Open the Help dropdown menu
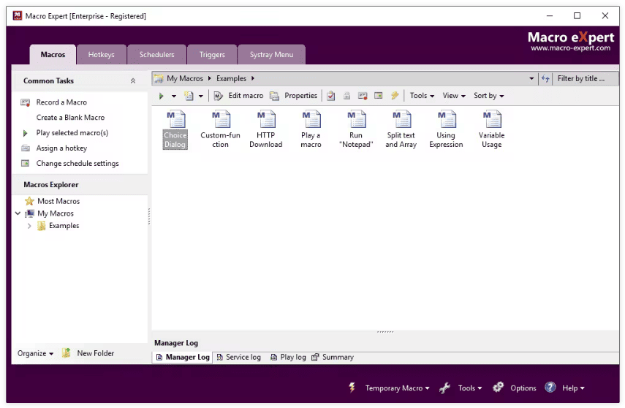 point(573,388)
